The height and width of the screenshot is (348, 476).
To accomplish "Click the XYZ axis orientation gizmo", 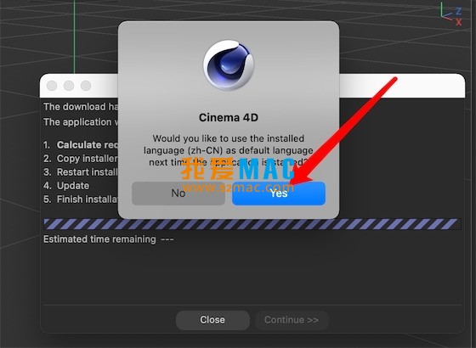I will [451, 14].
